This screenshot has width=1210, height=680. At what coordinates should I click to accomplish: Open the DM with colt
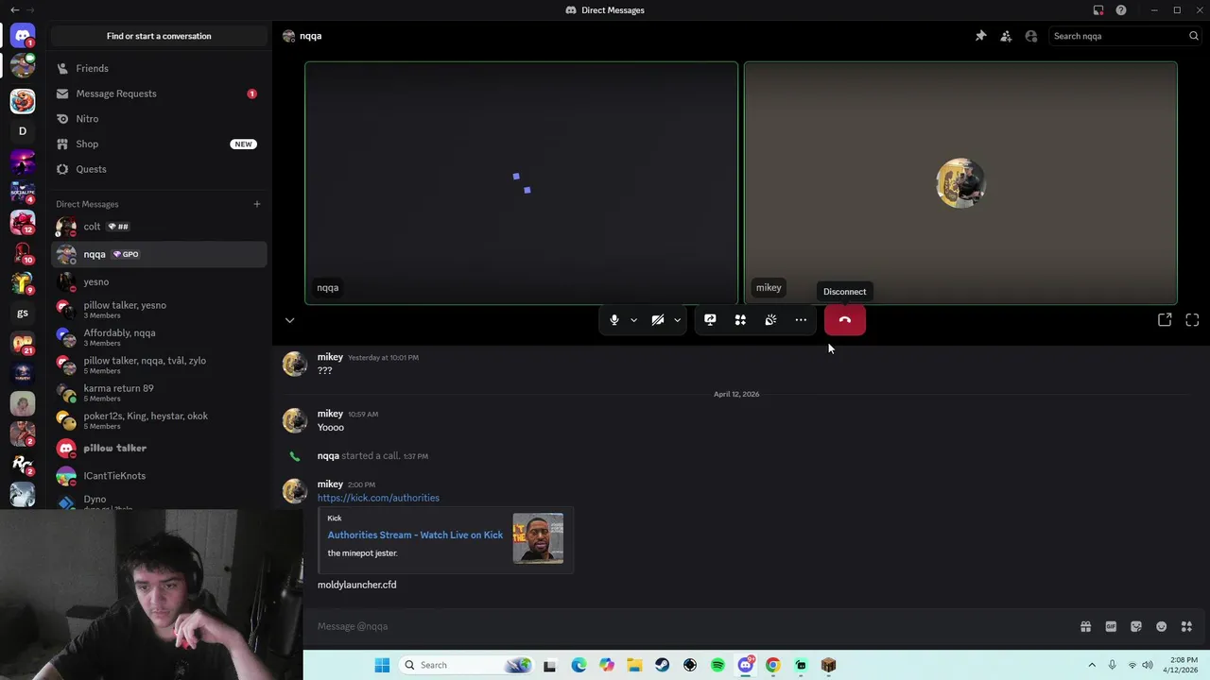point(159,227)
